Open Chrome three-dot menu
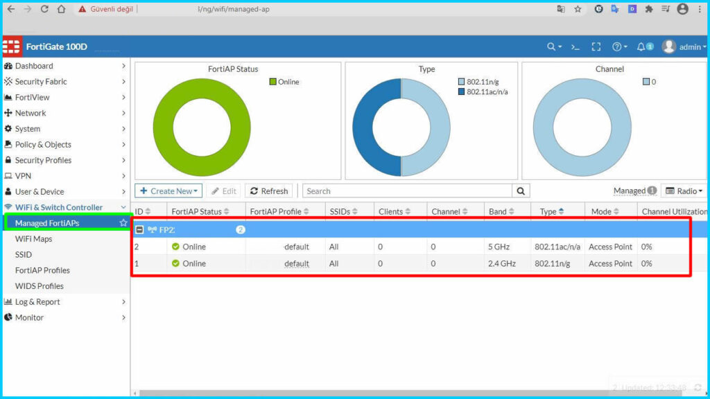 [x=700, y=9]
